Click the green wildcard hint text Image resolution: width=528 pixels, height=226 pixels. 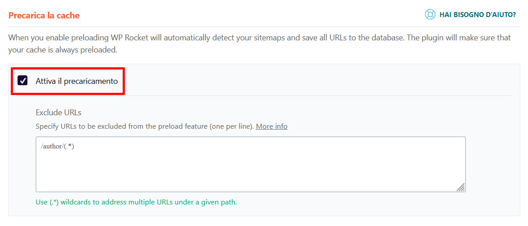click(136, 202)
